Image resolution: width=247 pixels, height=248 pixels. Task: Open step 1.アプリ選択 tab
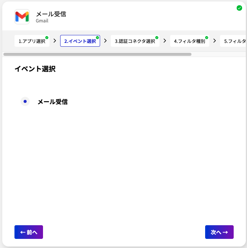32,41
